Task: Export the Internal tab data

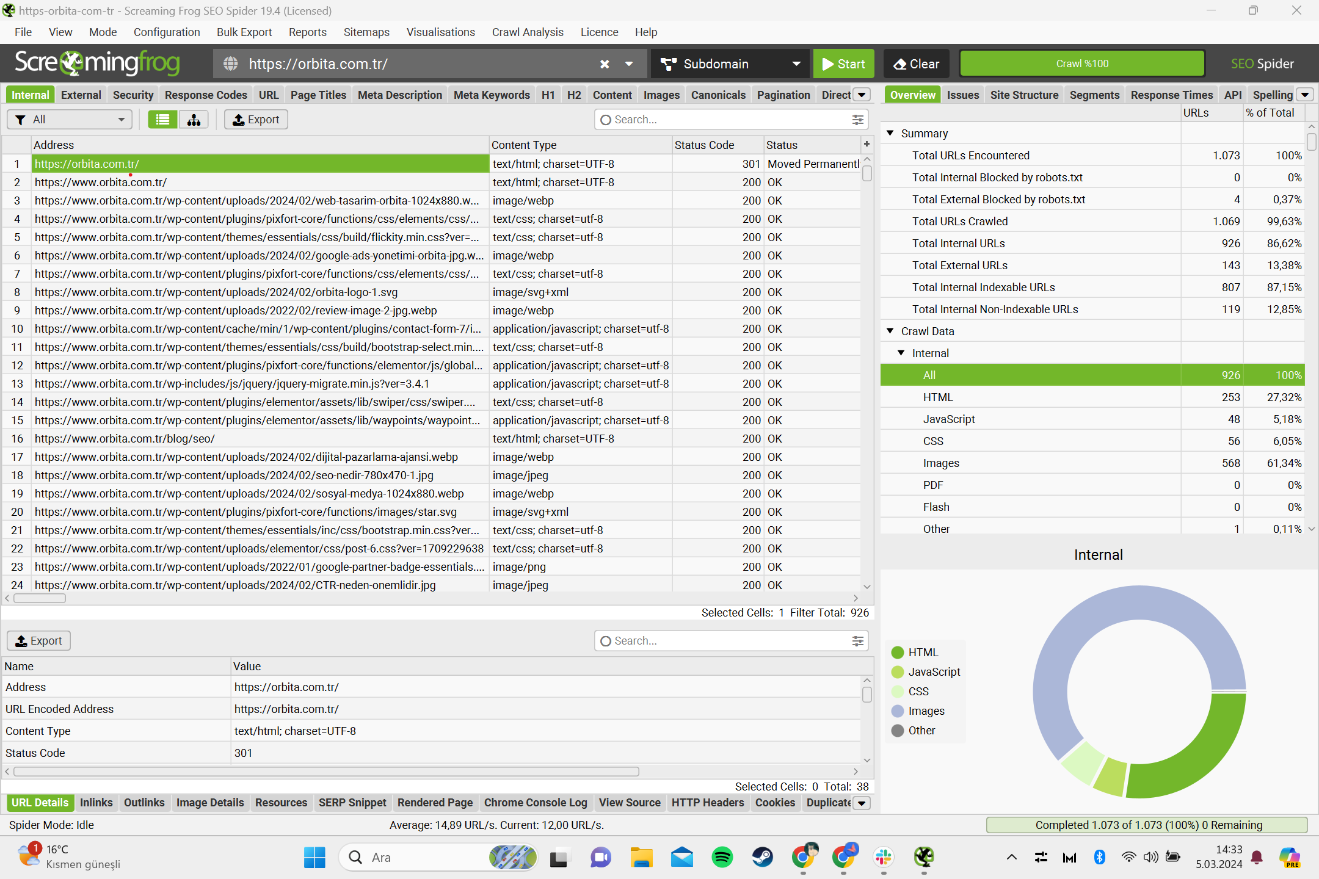Action: [x=256, y=120]
